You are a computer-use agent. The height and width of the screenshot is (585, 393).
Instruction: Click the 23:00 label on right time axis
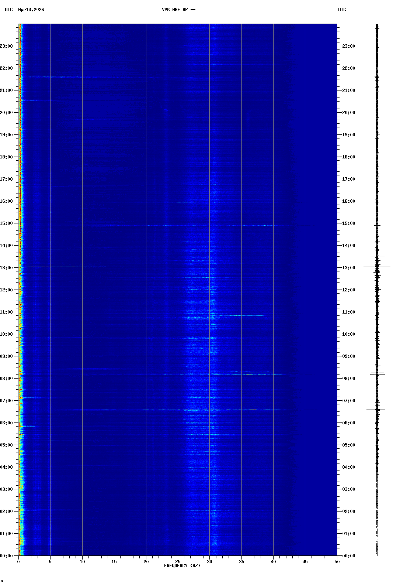click(348, 46)
